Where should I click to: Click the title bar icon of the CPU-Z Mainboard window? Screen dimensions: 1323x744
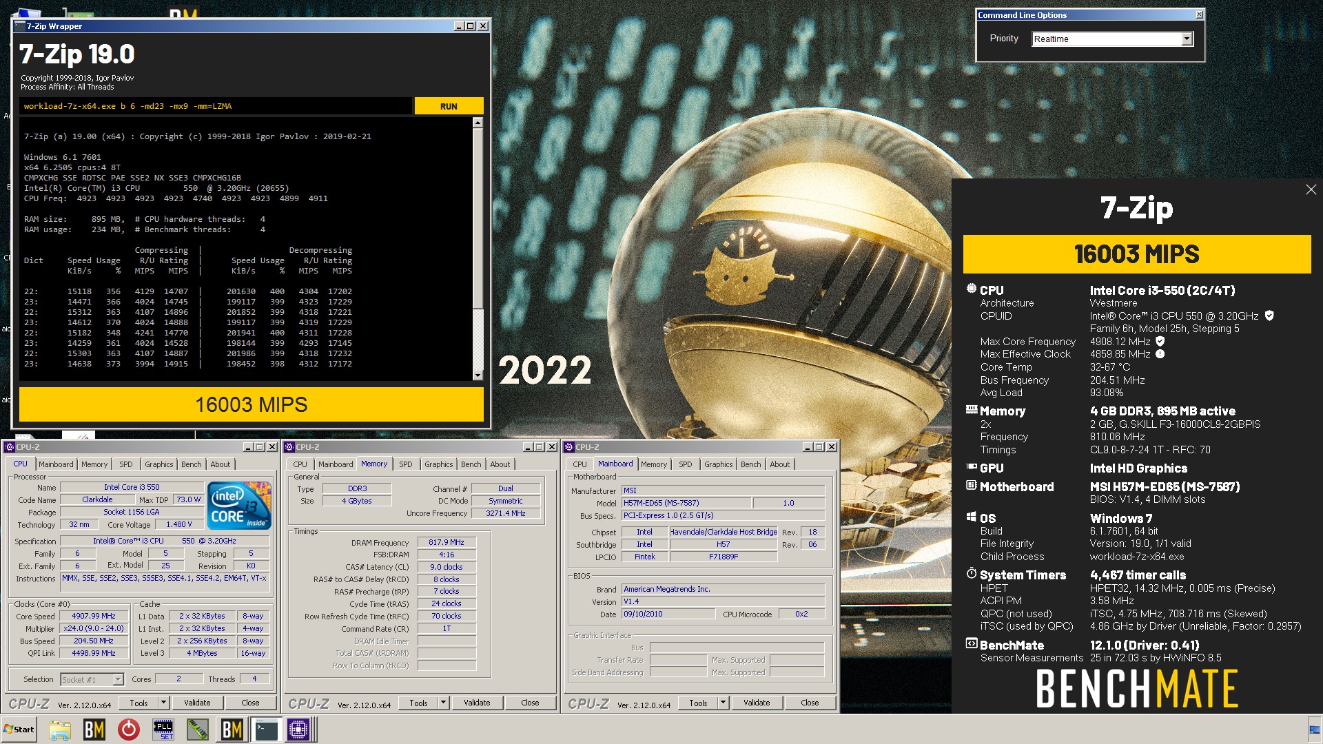[569, 447]
